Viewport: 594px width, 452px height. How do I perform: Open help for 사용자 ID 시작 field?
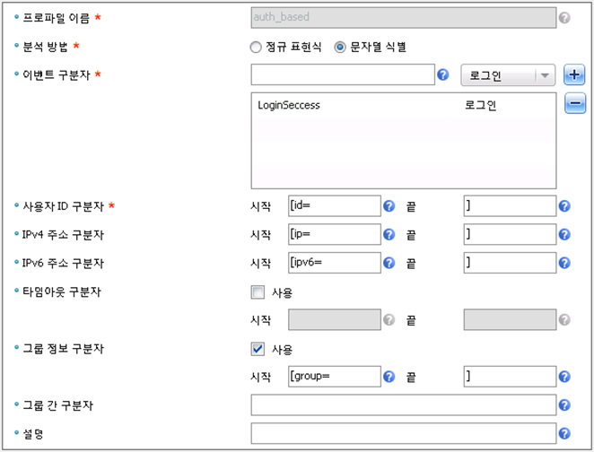tap(389, 206)
